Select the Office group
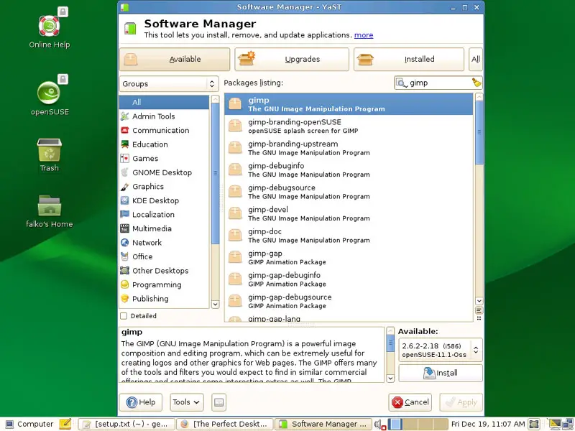The image size is (575, 431). point(165,256)
